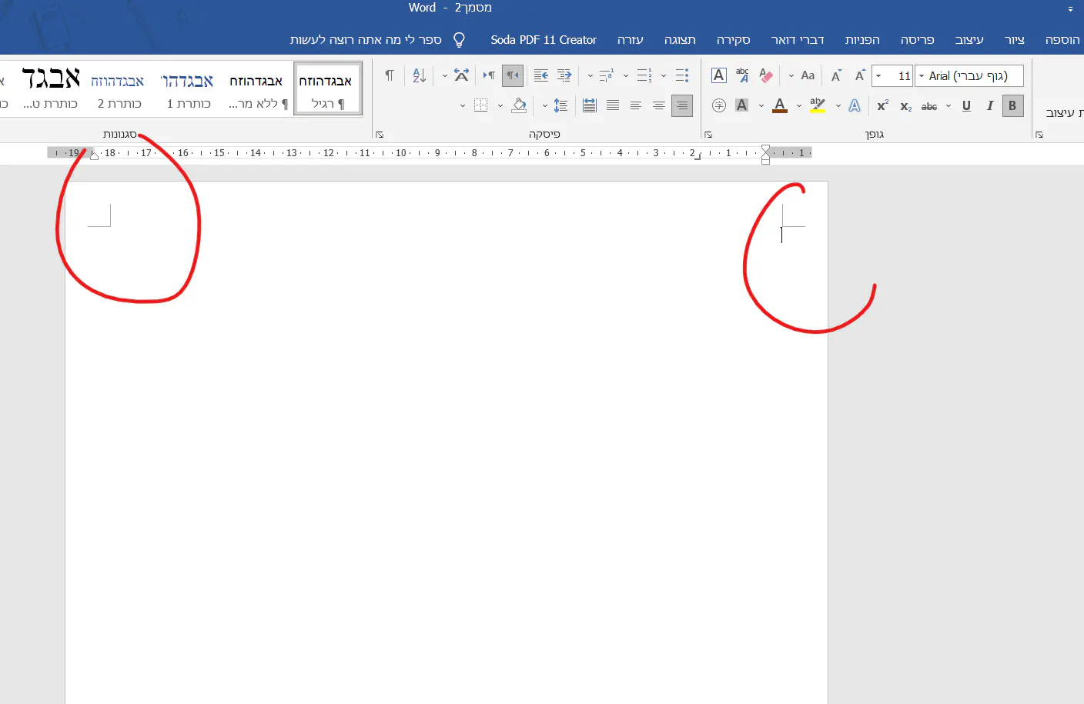The image size is (1084, 704).
Task: Toggle Bold formatting button
Action: [x=1012, y=106]
